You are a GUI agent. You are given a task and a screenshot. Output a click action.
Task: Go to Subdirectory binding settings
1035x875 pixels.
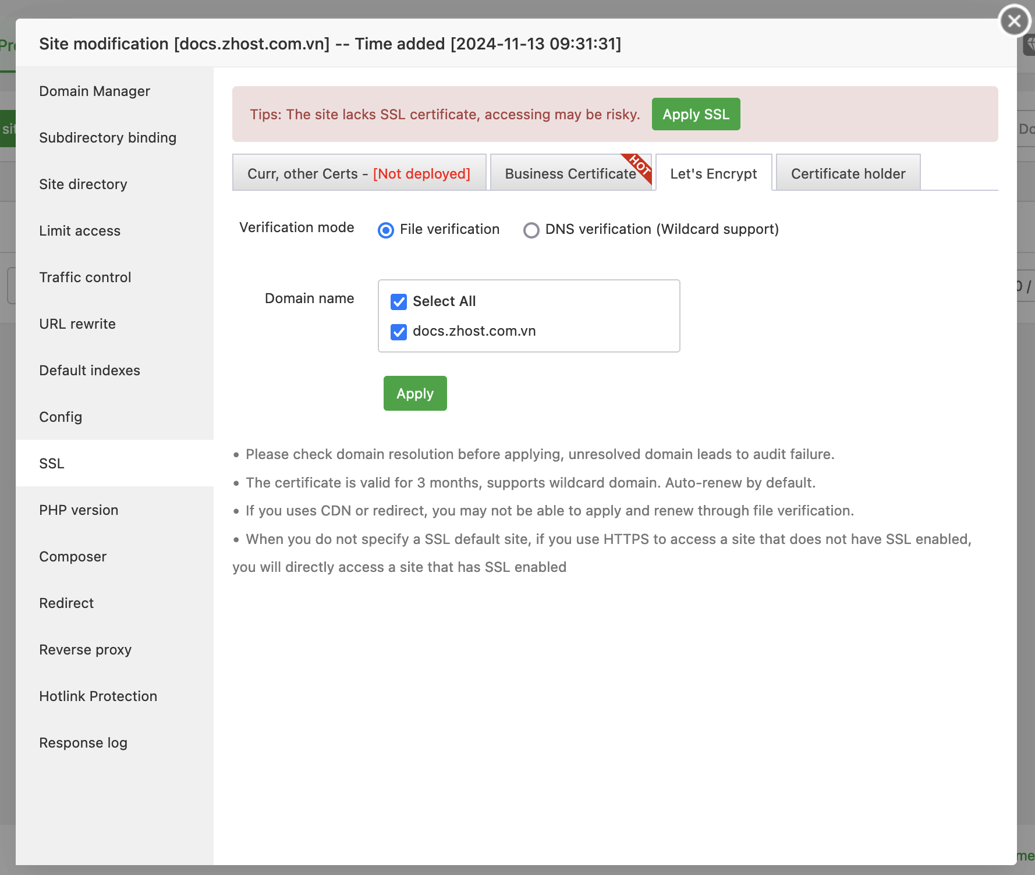(108, 137)
